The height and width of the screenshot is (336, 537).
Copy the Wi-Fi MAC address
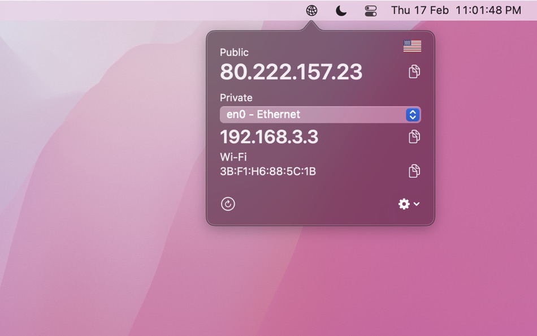[414, 171]
